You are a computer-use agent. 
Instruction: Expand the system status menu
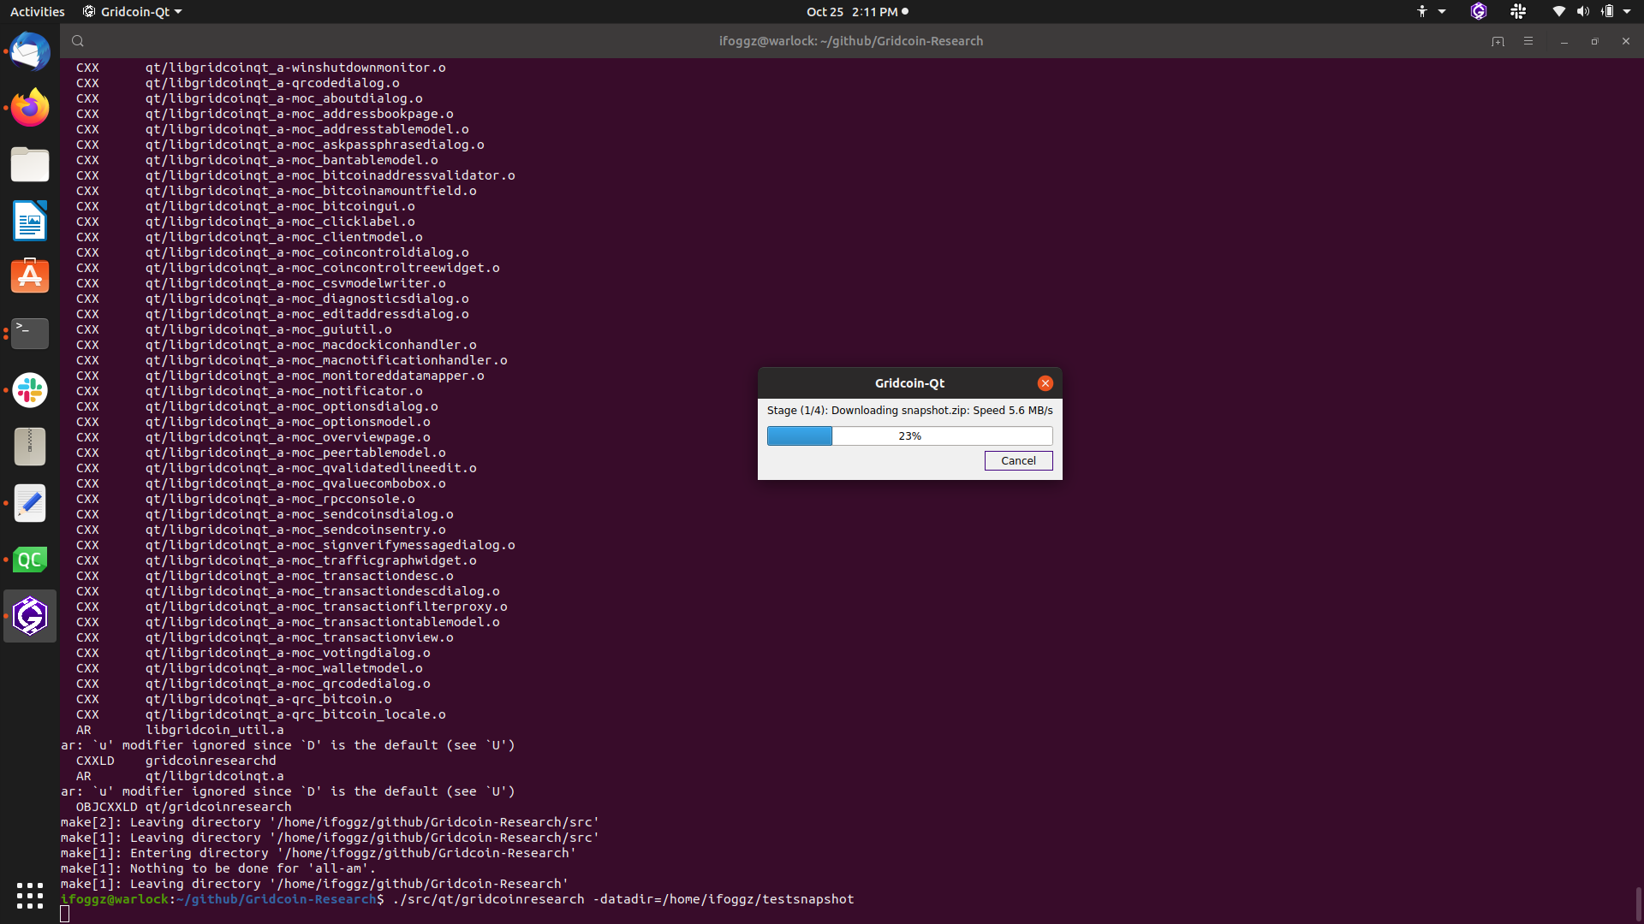coord(1626,12)
